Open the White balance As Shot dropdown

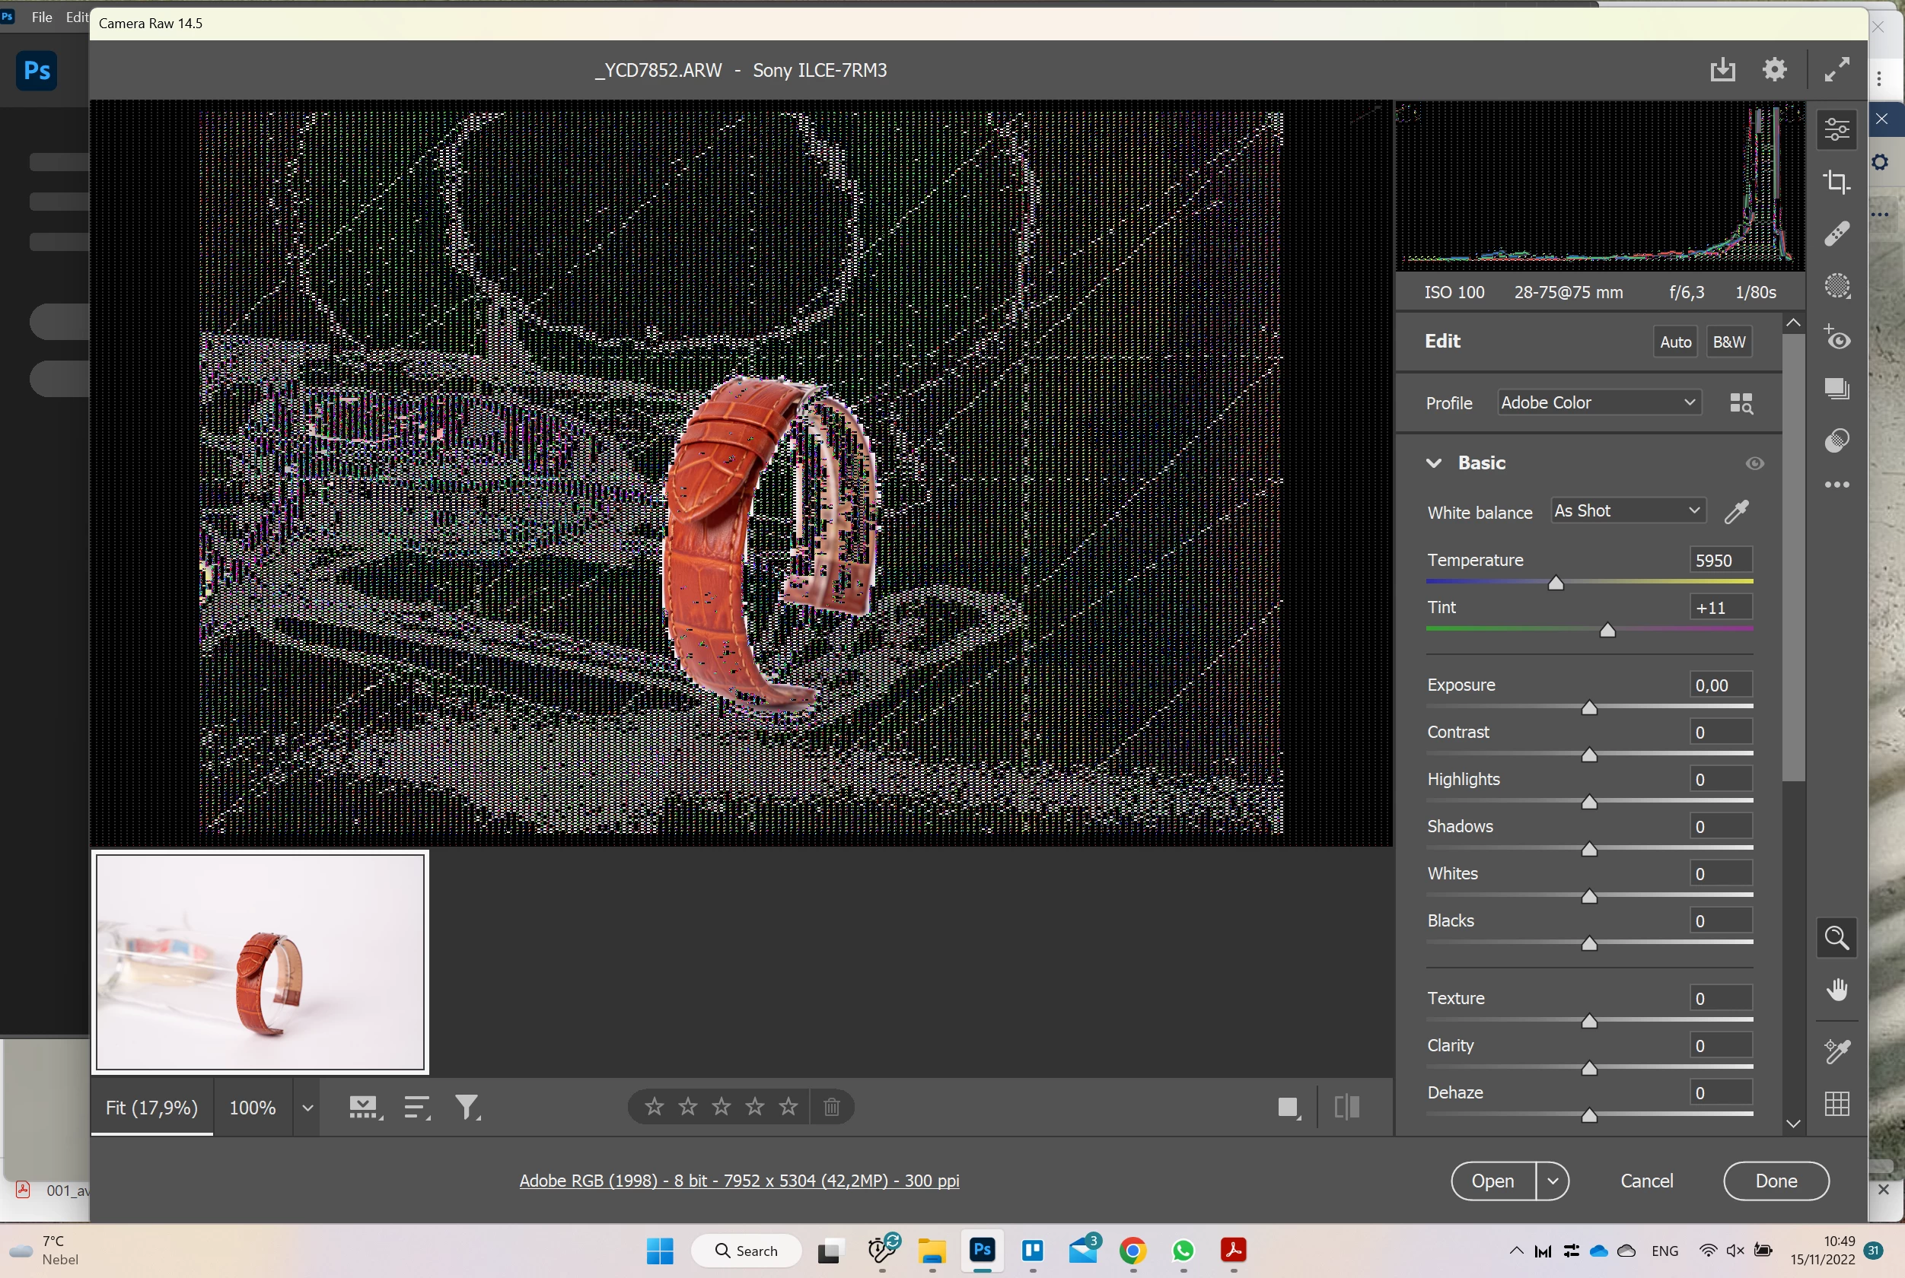pos(1627,511)
